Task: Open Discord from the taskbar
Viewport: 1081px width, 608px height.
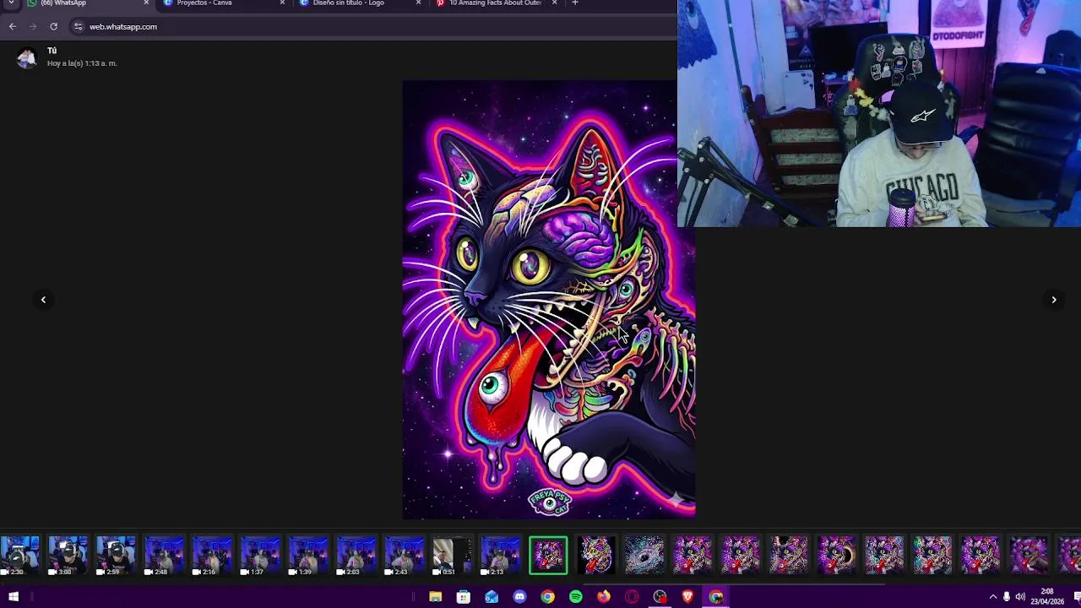Action: (x=519, y=597)
